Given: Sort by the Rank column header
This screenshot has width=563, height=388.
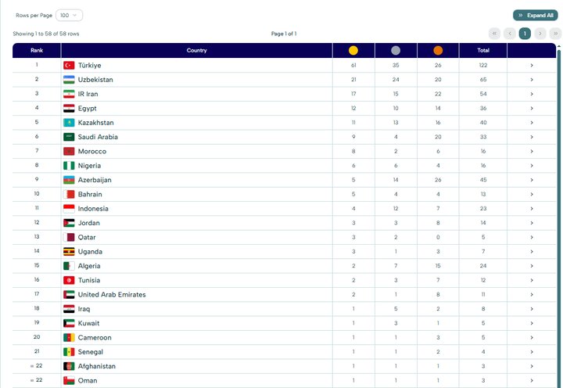Looking at the screenshot, I should [x=37, y=51].
